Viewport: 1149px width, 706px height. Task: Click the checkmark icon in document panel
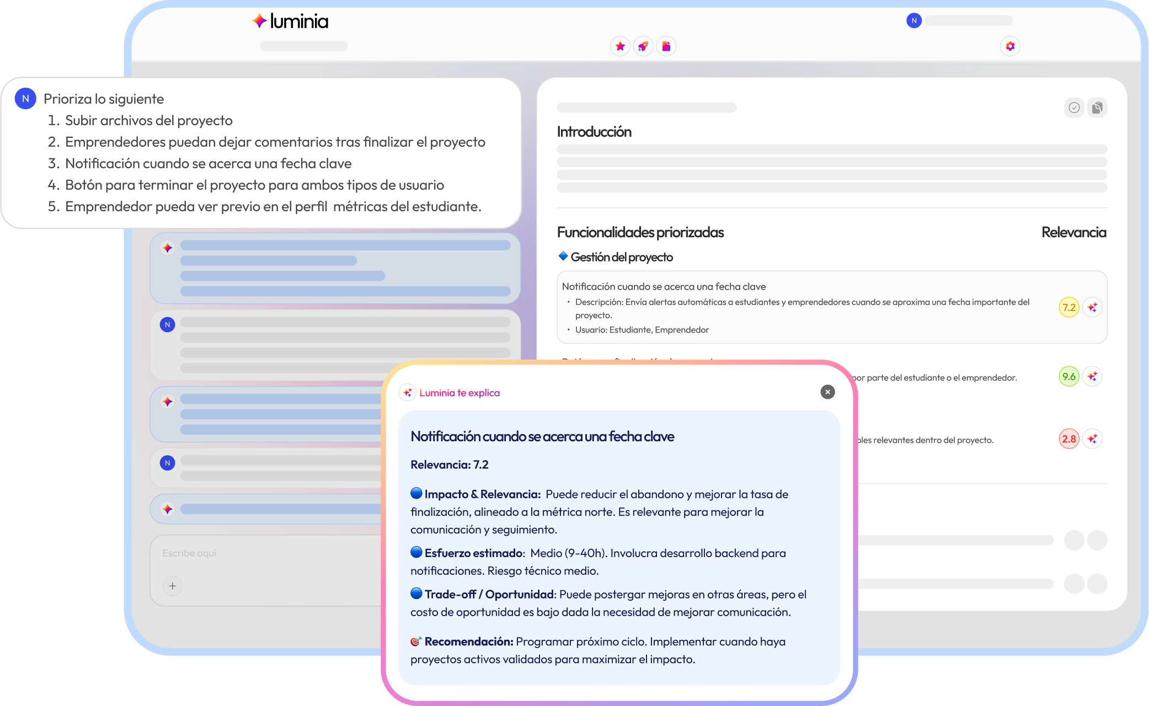coord(1074,108)
